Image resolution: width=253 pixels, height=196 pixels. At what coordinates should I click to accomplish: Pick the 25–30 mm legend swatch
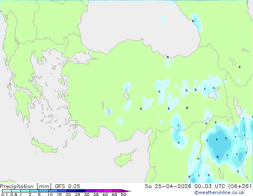(81, 191)
